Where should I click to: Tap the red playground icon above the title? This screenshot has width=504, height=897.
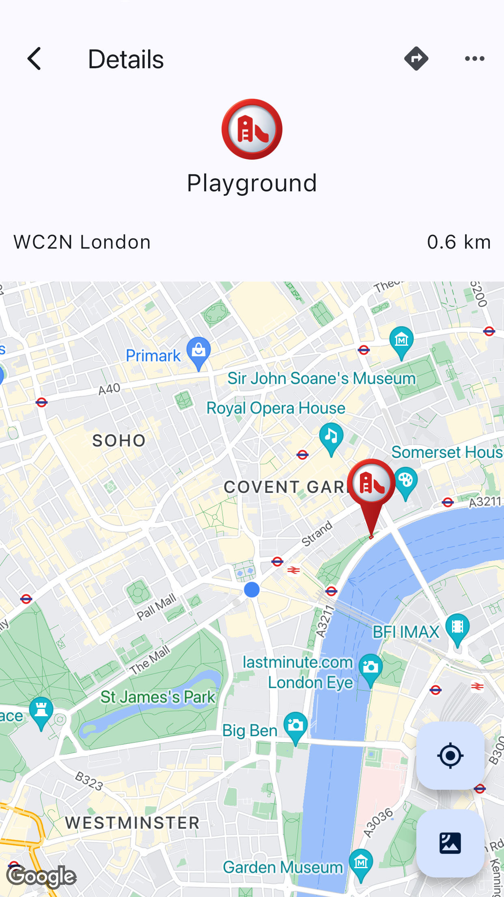pyautogui.click(x=252, y=129)
